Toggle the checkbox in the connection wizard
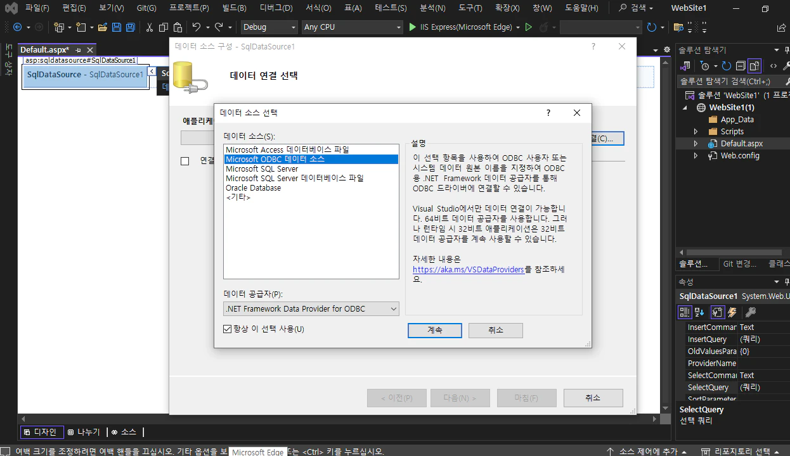Viewport: 790px width, 456px height. click(185, 161)
